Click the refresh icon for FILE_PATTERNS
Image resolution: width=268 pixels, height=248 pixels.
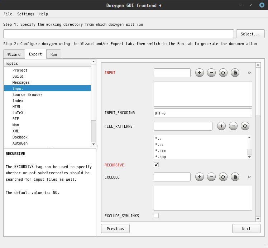tap(245, 126)
